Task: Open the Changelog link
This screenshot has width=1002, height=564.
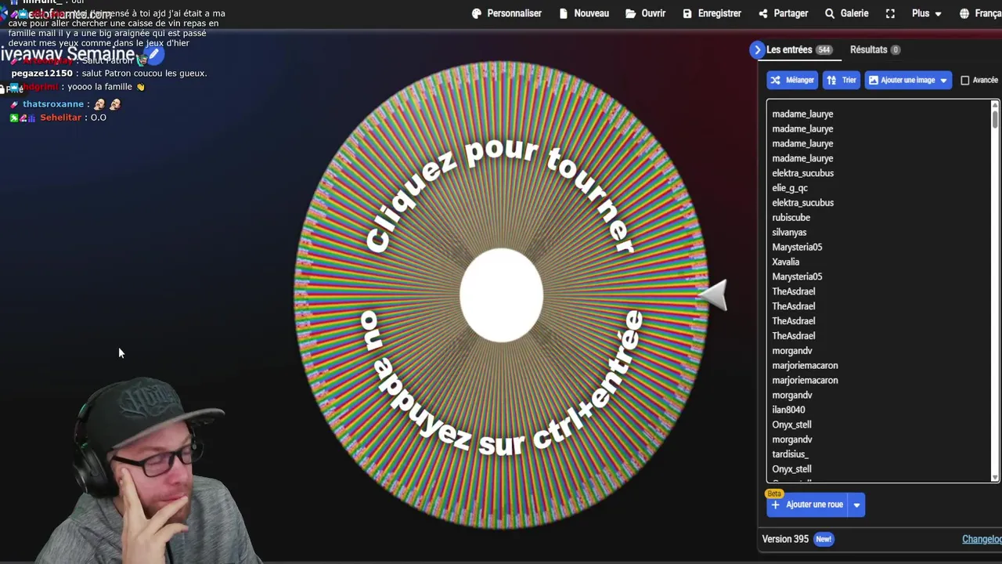Action: 982,539
